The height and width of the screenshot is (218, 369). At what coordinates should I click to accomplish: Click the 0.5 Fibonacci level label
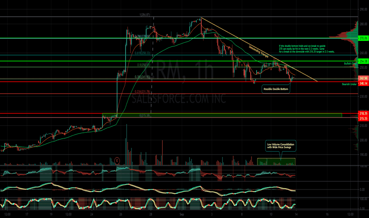pyautogui.click(x=144, y=65)
